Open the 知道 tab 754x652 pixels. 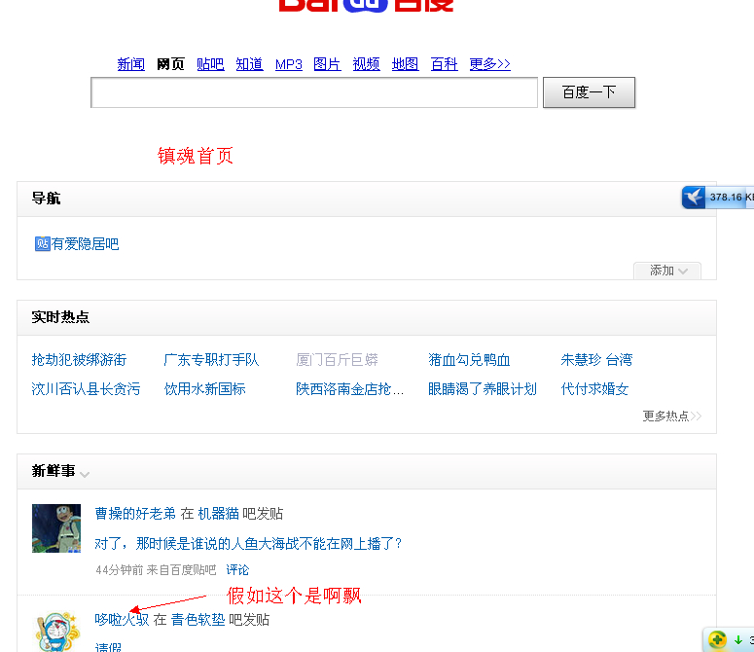click(x=249, y=64)
